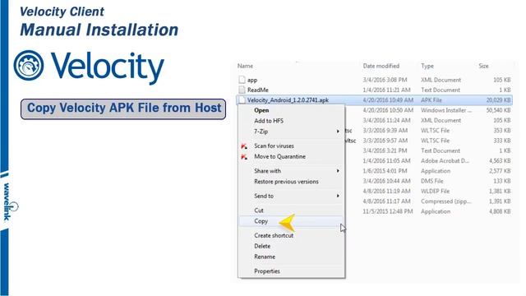Select Create shortcut

(274, 236)
